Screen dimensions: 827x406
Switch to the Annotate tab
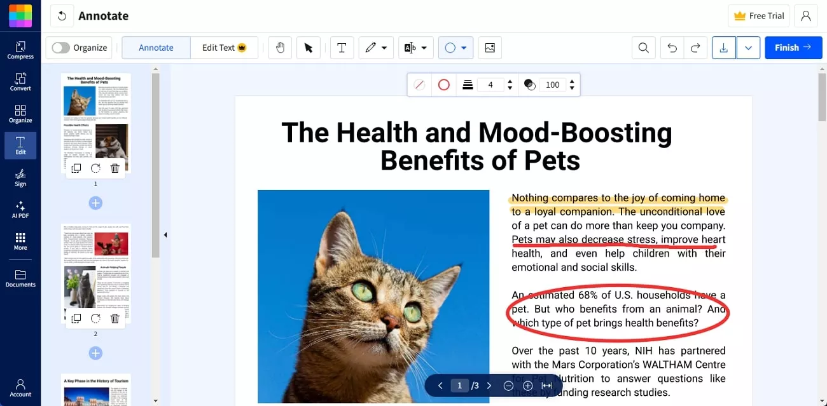(x=156, y=48)
